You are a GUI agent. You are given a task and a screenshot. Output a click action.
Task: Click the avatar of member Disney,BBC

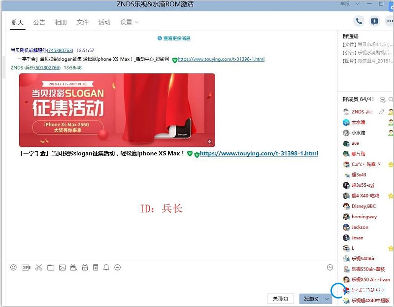pyautogui.click(x=346, y=206)
